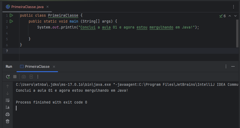
Task: Clear console output with trash icon
Action: point(8,121)
